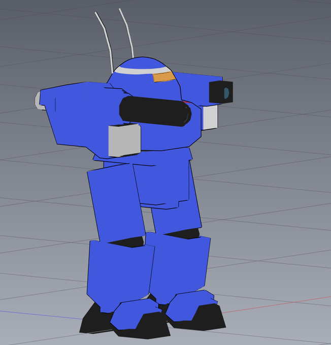The width and height of the screenshot is (331, 345).
Task: Pick the blue foot nearest the viewer
Action: coord(136,314)
